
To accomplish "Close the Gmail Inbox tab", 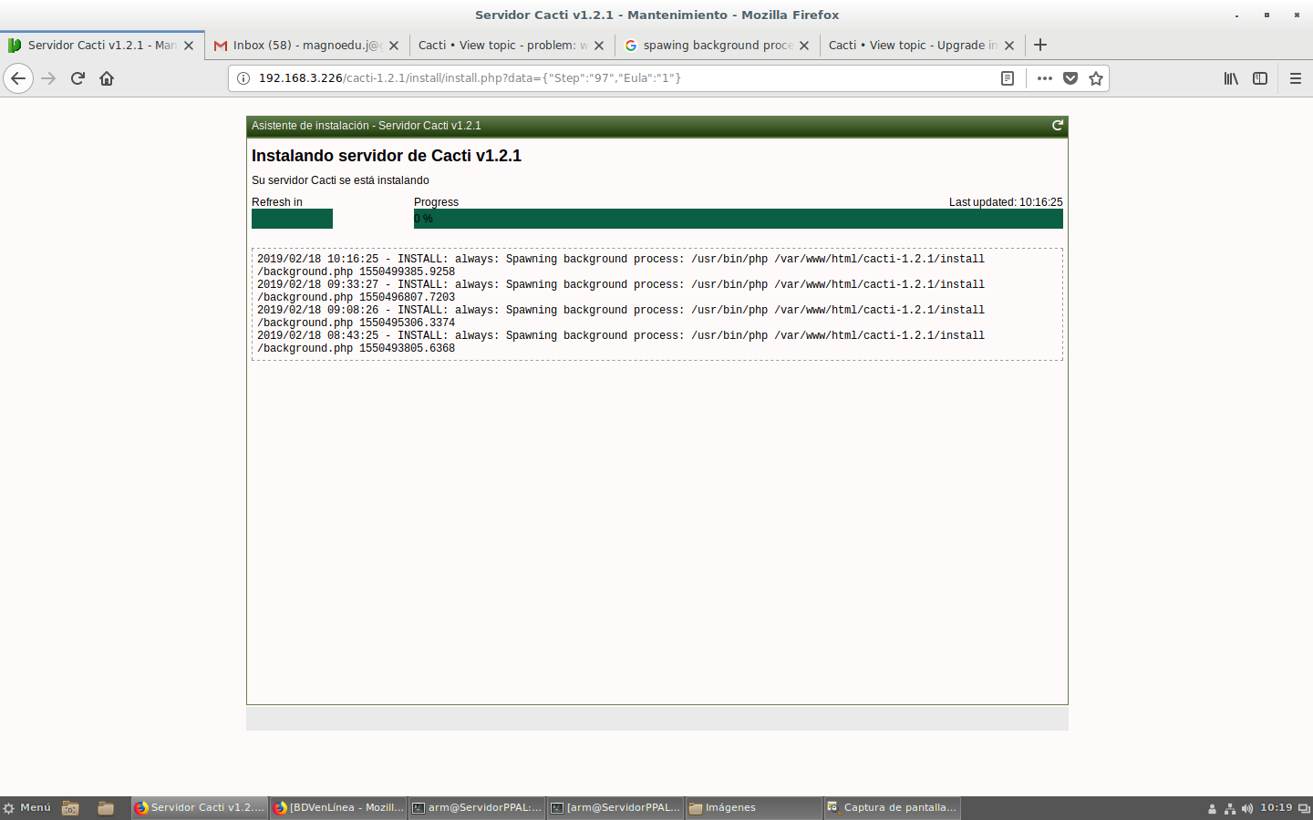I will (x=394, y=46).
